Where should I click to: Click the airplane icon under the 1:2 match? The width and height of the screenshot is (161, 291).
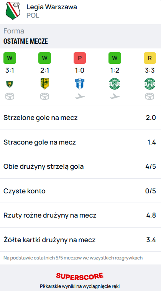(x=115, y=96)
